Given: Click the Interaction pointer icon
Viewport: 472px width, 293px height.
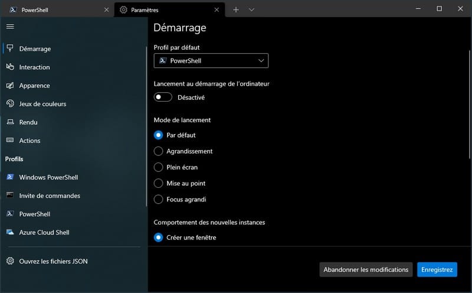Looking at the screenshot, I should [10, 67].
